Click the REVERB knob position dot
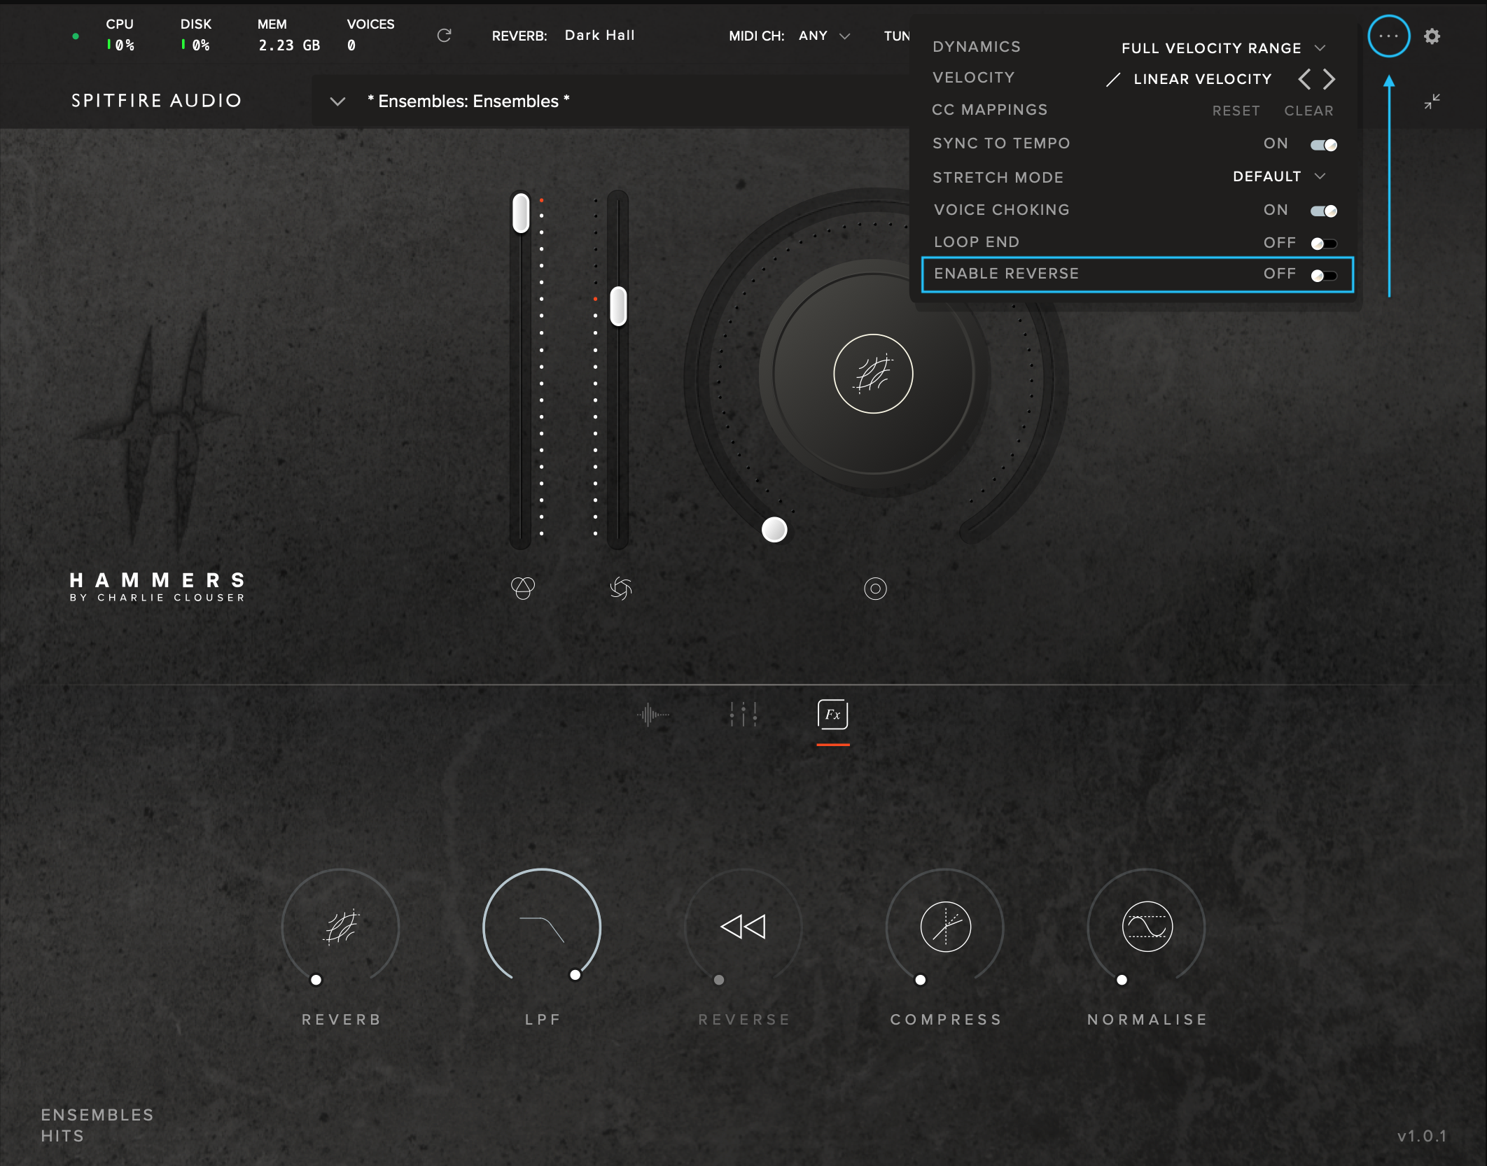This screenshot has height=1166, width=1487. 316,980
